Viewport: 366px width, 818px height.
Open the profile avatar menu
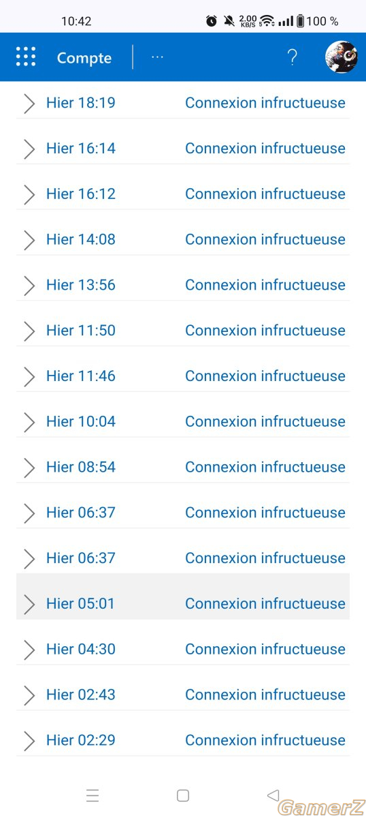click(x=342, y=57)
